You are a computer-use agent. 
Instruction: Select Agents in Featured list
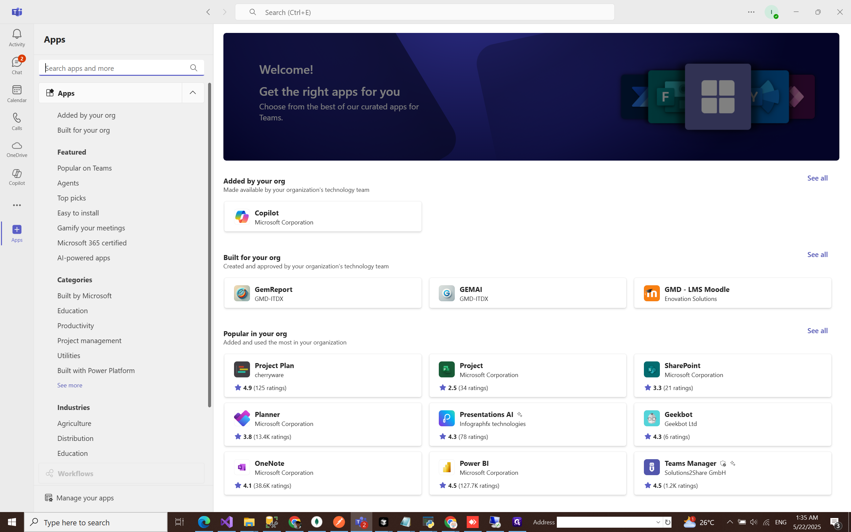point(68,183)
